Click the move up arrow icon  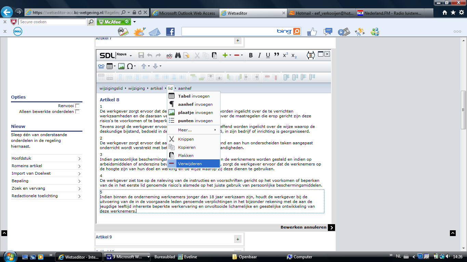tap(144, 66)
